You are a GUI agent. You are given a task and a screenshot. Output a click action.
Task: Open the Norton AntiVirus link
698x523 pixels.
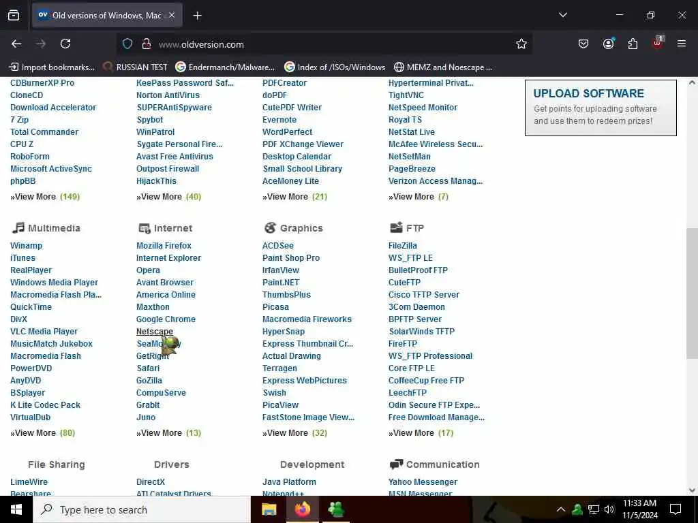pyautogui.click(x=168, y=95)
